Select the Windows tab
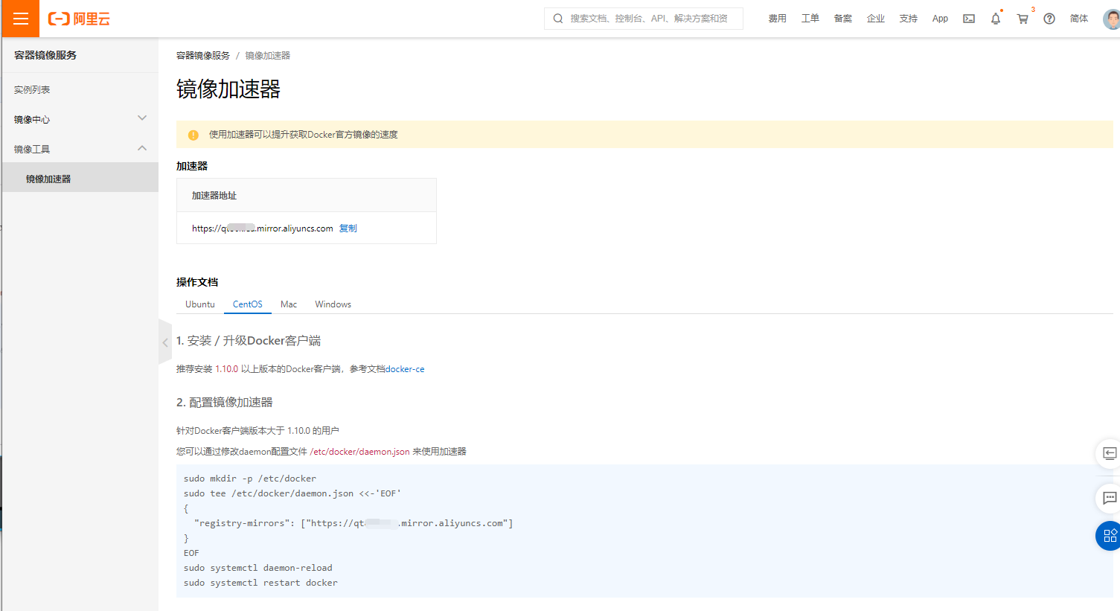Viewport: 1120px width, 611px height. click(333, 304)
